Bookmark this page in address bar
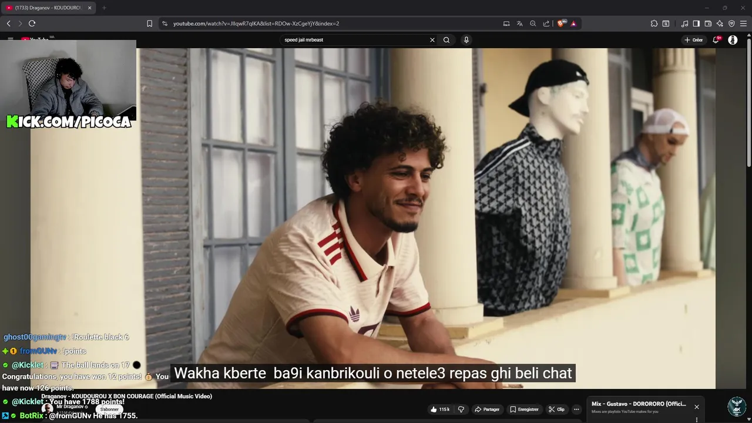Image resolution: width=752 pixels, height=423 pixels. pos(149,23)
